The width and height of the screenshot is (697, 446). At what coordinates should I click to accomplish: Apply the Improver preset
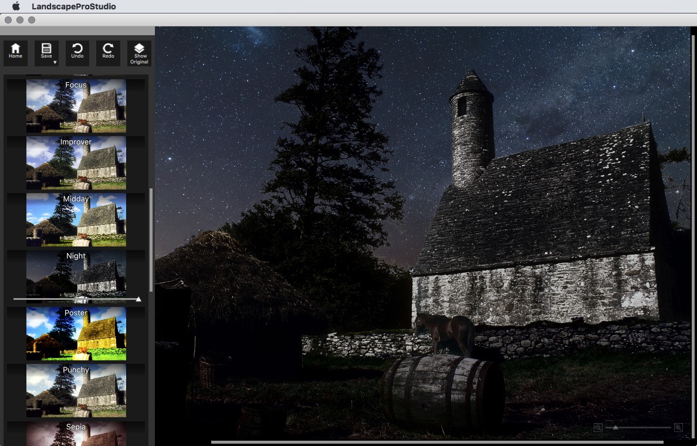pos(76,164)
